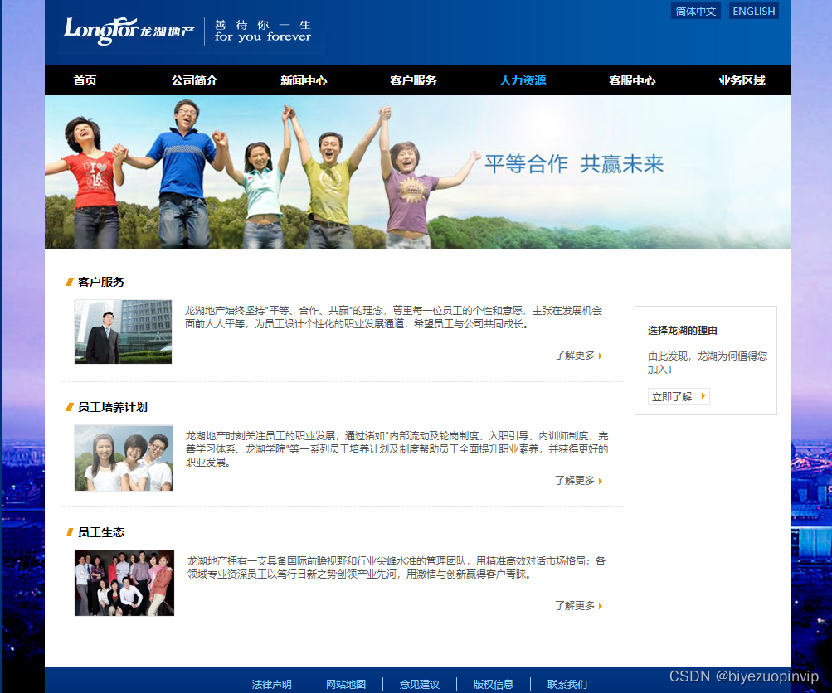832x693 pixels.
Task: Click the 客户服务 section heading
Action: [x=101, y=282]
